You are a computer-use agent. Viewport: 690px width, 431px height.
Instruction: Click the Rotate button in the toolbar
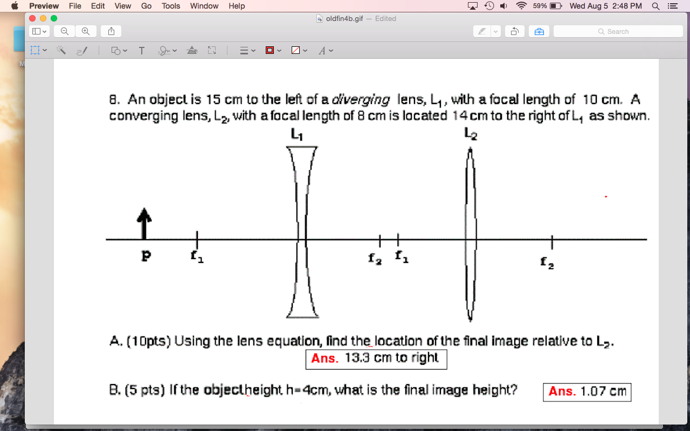[514, 31]
